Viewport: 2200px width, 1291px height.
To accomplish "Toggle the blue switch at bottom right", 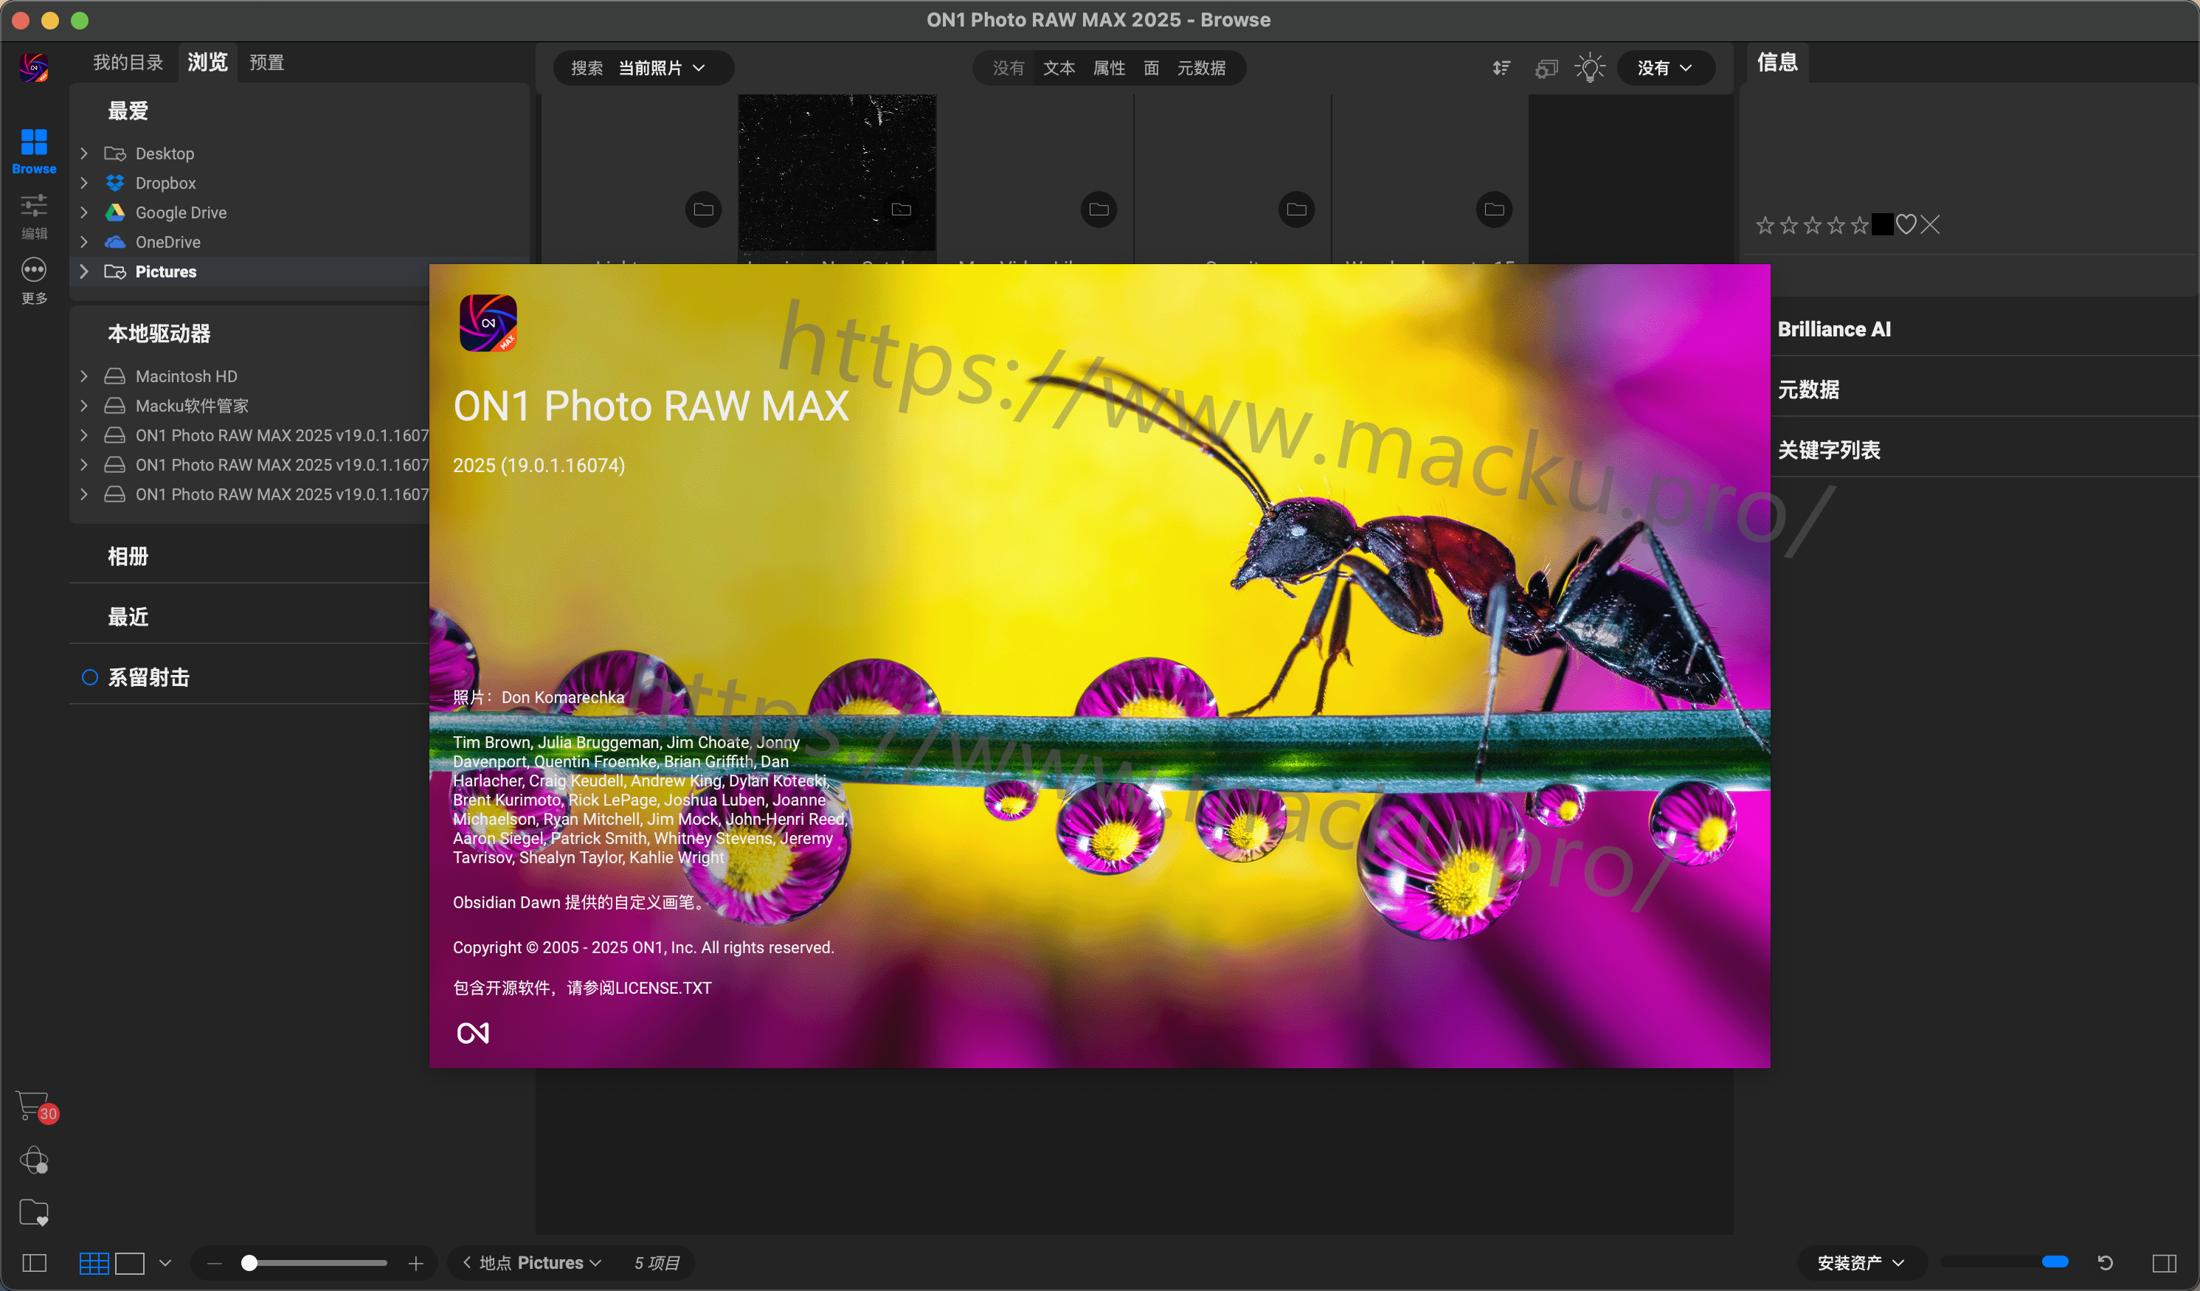I will point(2054,1262).
